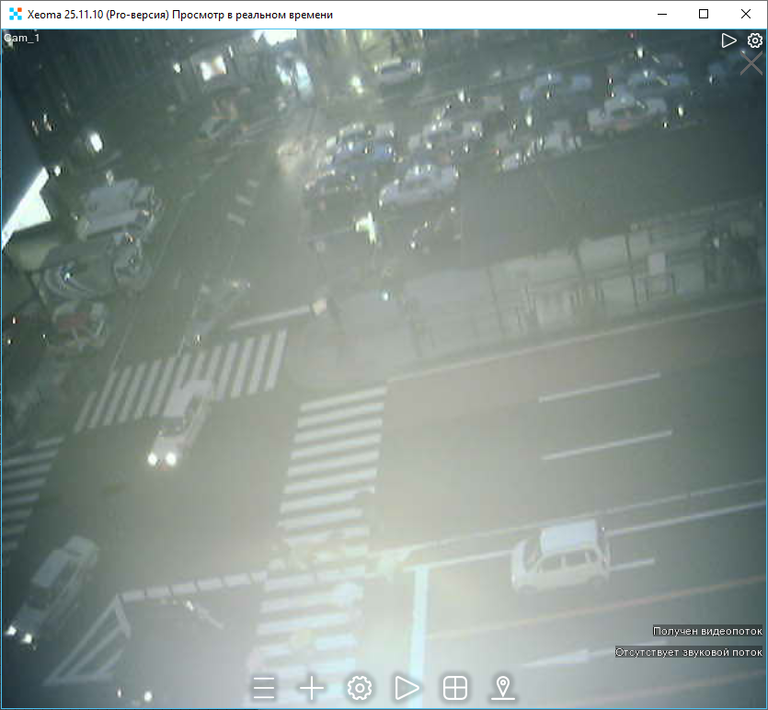Click the plus icon to add camera
This screenshot has width=768, height=710.
(x=313, y=687)
